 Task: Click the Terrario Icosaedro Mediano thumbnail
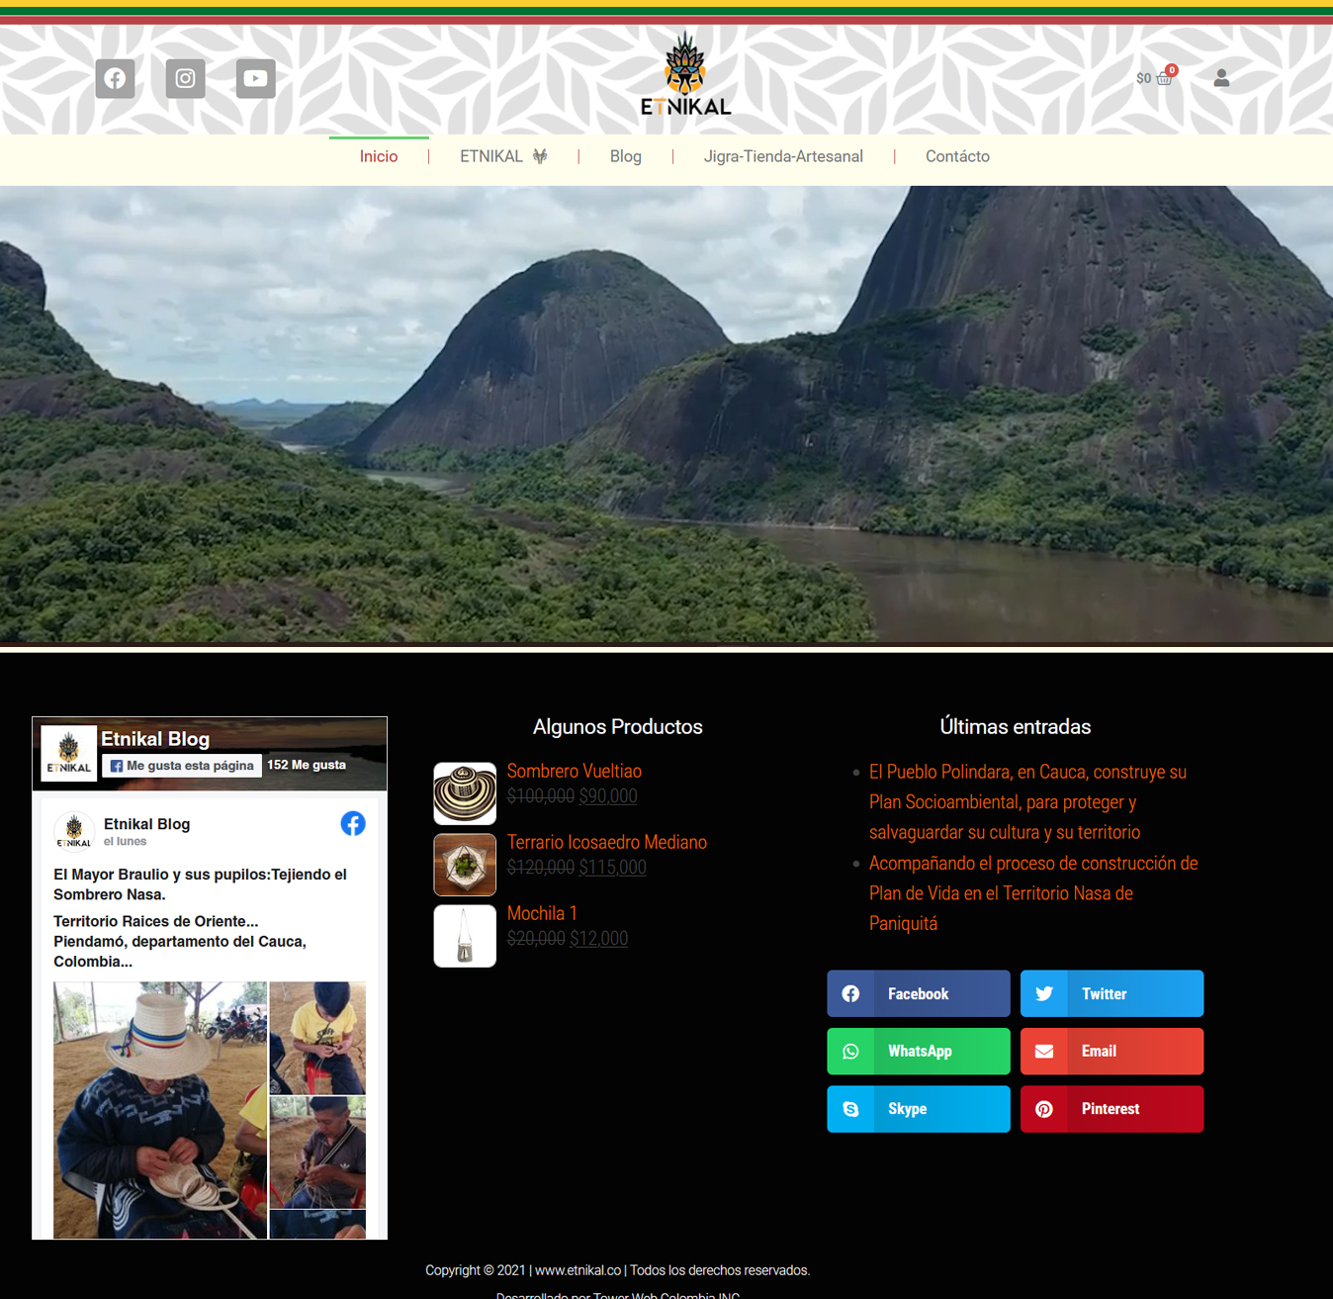[465, 864]
